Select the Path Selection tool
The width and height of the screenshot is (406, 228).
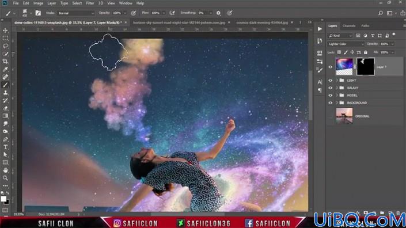point(5,155)
